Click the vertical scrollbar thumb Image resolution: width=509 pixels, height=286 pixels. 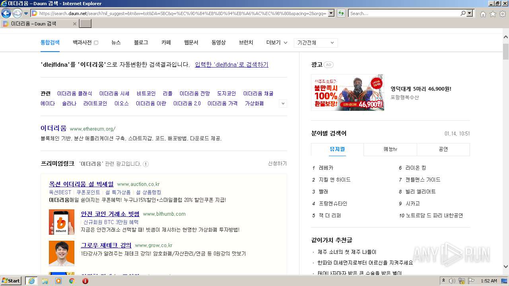pyautogui.click(x=506, y=51)
